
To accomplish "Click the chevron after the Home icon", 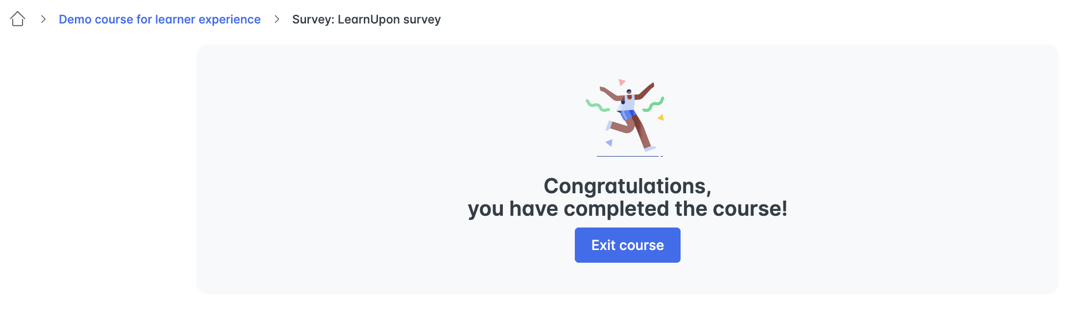I will (x=44, y=19).
